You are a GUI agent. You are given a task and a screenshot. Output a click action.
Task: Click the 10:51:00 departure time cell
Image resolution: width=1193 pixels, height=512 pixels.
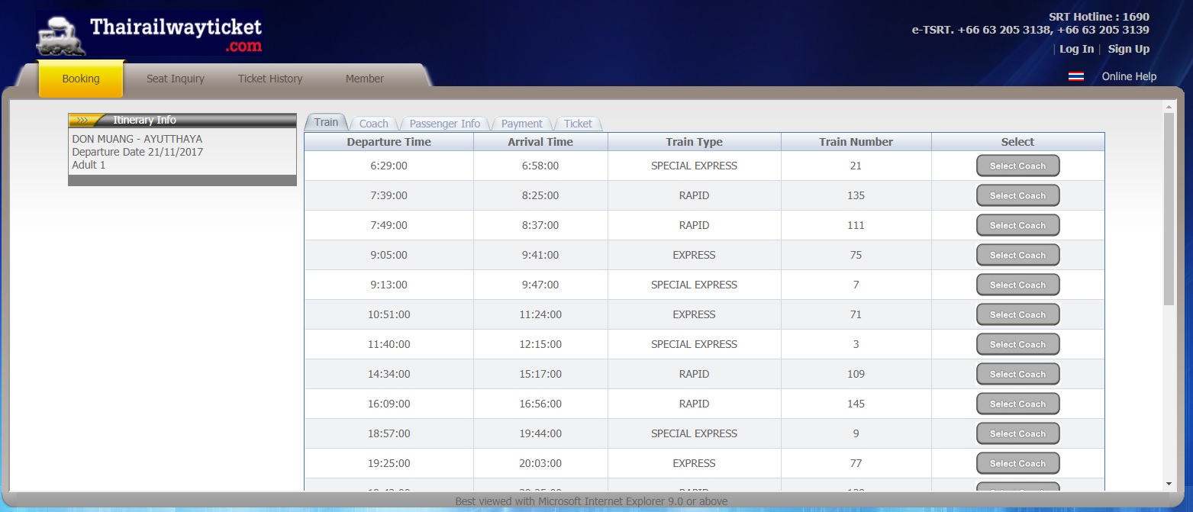click(389, 314)
